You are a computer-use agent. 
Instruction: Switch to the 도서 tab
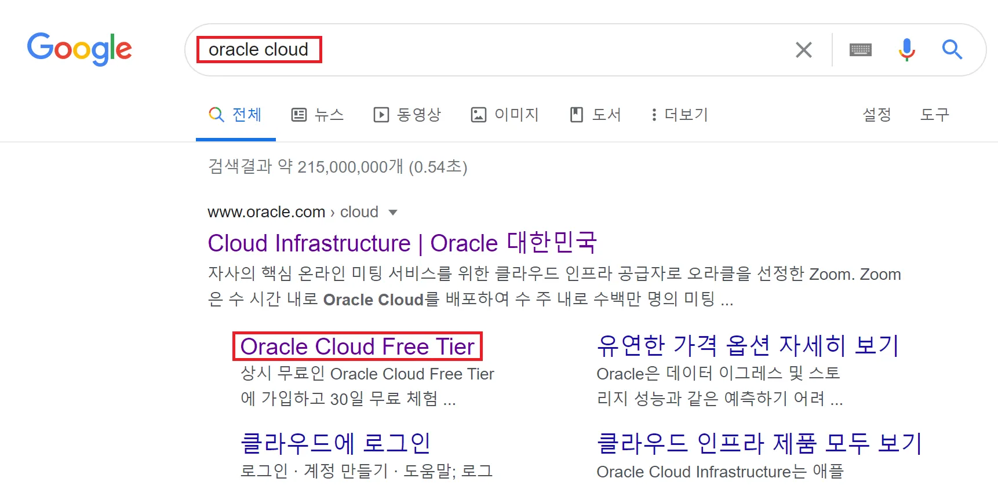pos(596,115)
